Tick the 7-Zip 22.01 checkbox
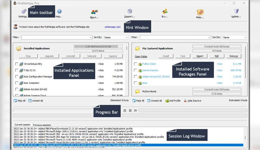Image resolution: width=260 pixels, height=150 pixels. [17, 70]
